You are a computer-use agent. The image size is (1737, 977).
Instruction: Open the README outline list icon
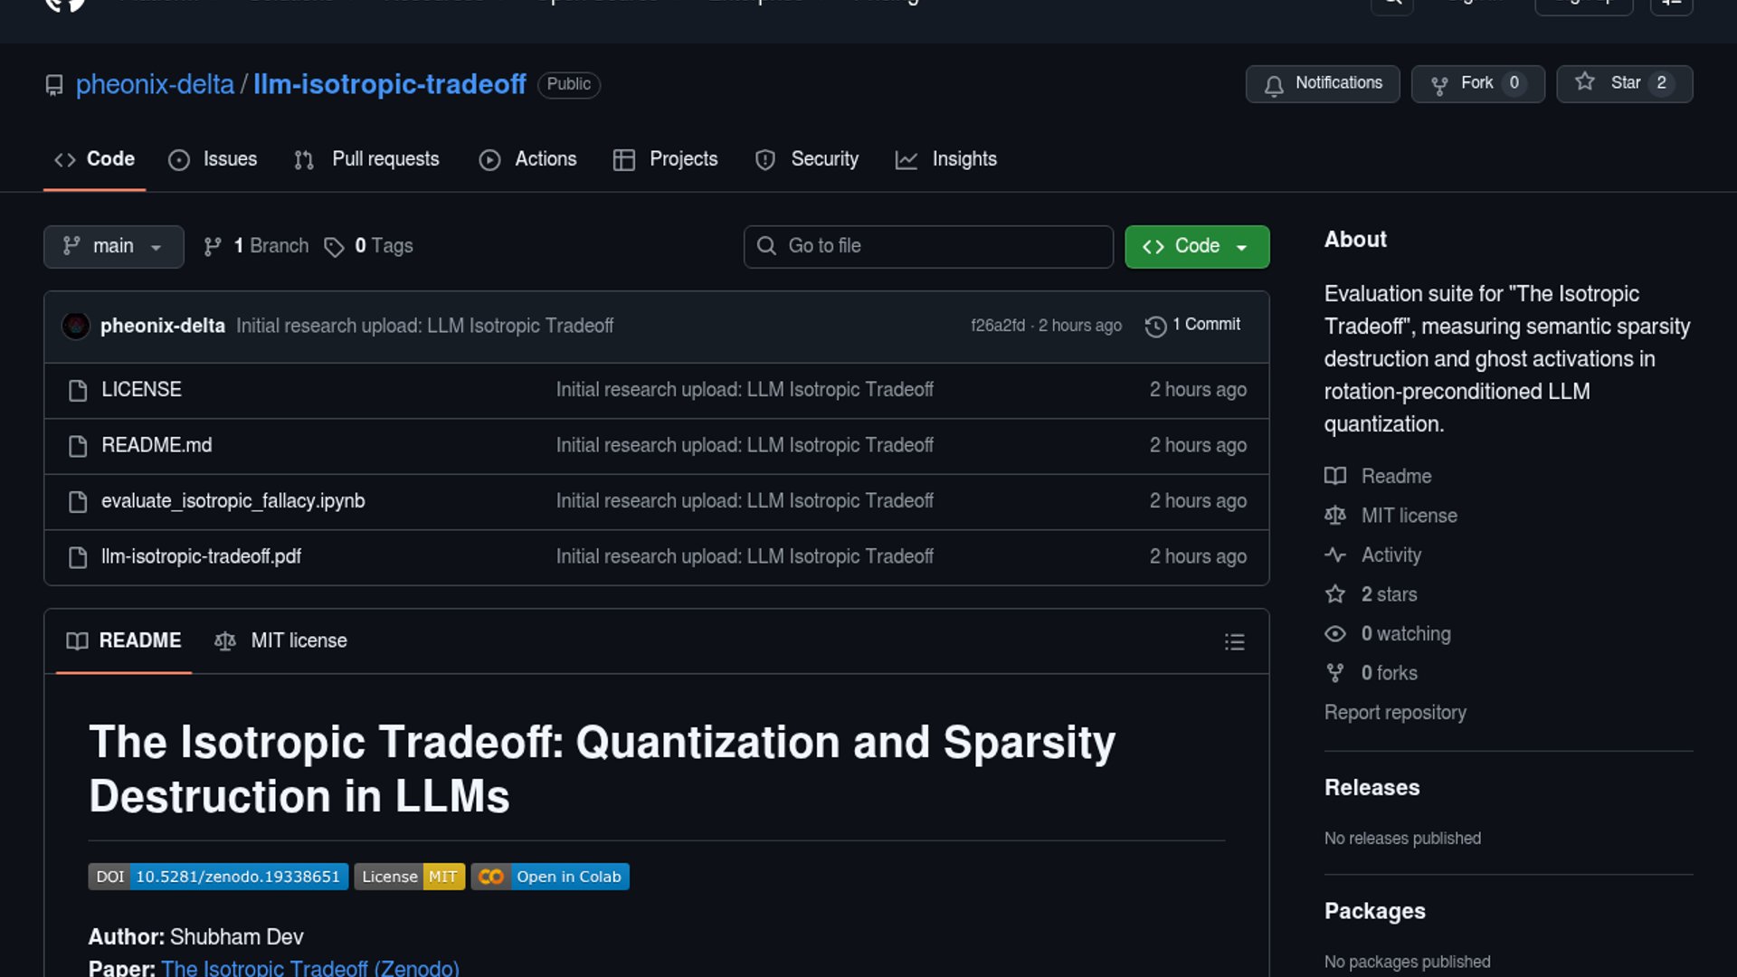(1234, 641)
